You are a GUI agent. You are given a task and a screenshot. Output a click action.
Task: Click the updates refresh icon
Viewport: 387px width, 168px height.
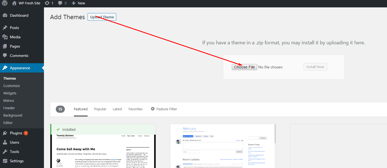(47, 3)
